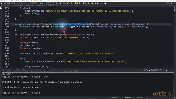Click Collectors on line 740
The height and width of the screenshot is (99, 176).
pyautogui.click(x=130, y=27)
